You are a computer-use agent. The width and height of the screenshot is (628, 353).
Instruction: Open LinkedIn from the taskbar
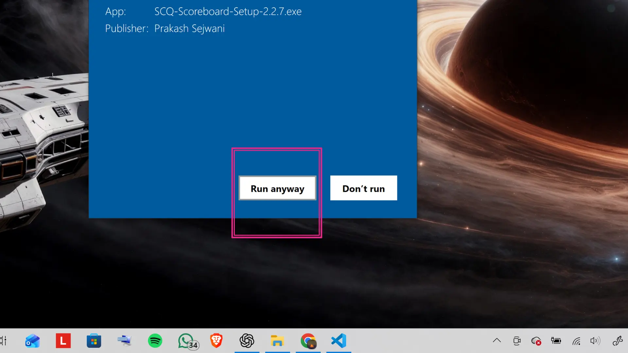click(x=63, y=341)
